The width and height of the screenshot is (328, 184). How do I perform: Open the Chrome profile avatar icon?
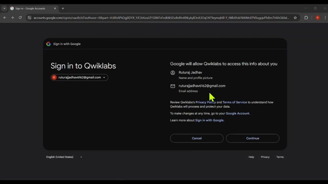(x=317, y=18)
